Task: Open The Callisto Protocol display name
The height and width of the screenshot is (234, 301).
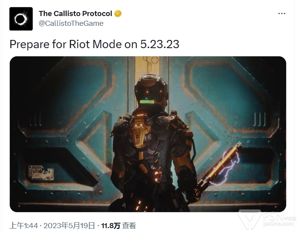Action: 75,14
